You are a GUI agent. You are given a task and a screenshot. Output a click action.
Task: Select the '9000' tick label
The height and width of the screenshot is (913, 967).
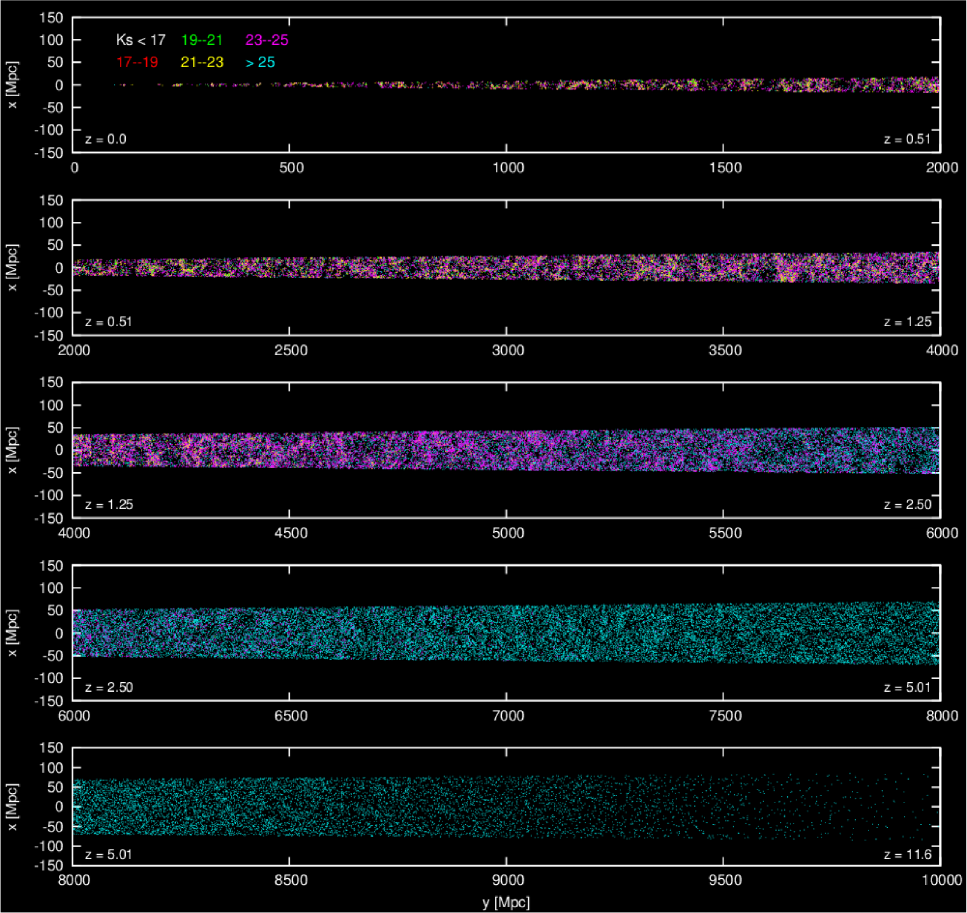(x=508, y=880)
